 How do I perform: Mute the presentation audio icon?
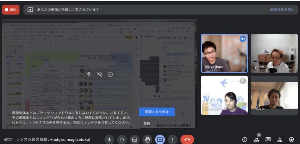pos(99,74)
